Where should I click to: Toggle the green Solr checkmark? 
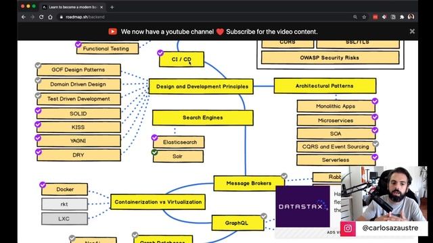(154, 152)
